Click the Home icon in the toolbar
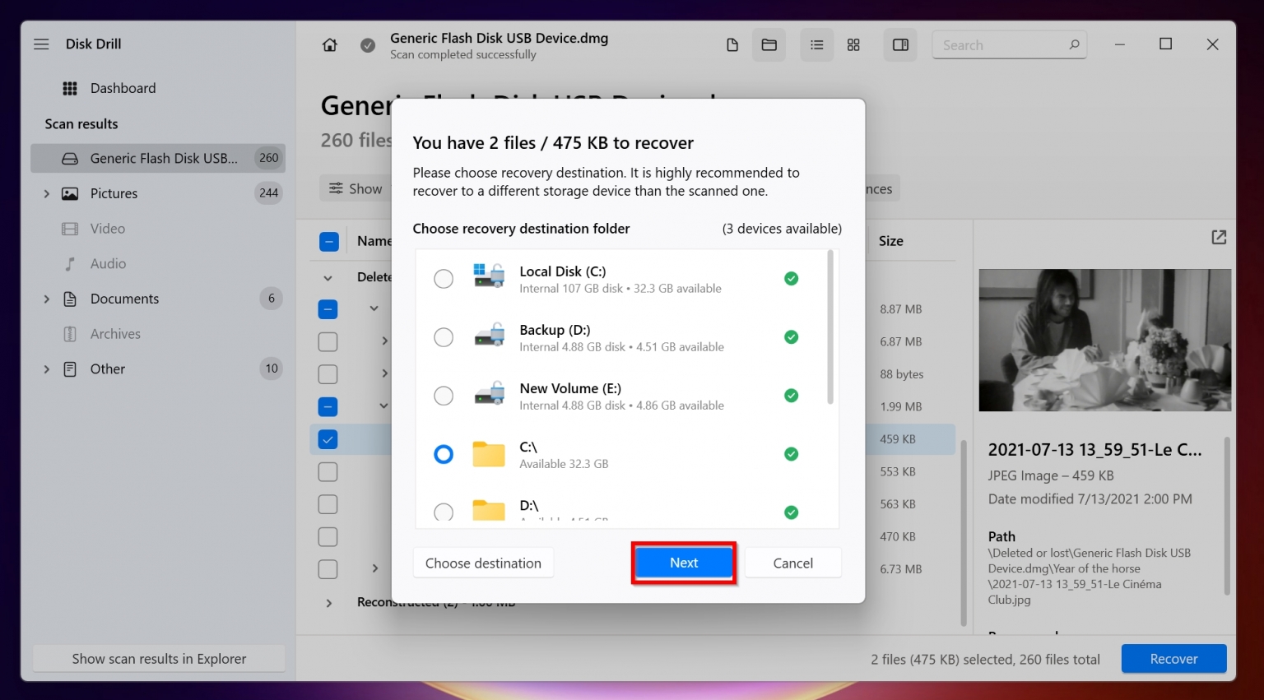This screenshot has width=1264, height=700. click(x=329, y=44)
